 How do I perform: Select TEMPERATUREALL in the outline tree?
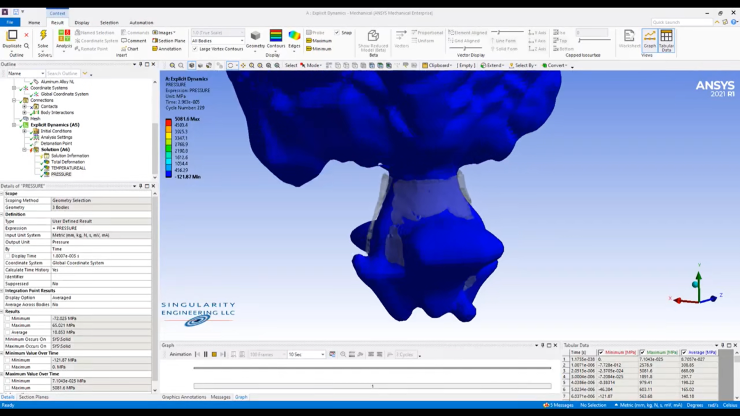pyautogui.click(x=68, y=168)
